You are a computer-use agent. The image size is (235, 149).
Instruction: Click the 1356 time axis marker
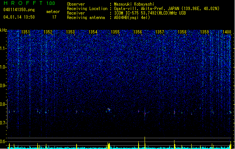click(137, 32)
